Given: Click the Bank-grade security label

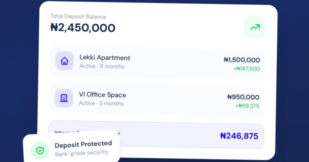Looking at the screenshot, I should tap(81, 153).
